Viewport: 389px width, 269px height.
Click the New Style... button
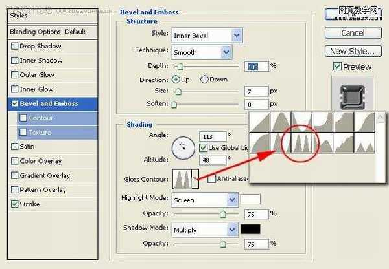(352, 51)
